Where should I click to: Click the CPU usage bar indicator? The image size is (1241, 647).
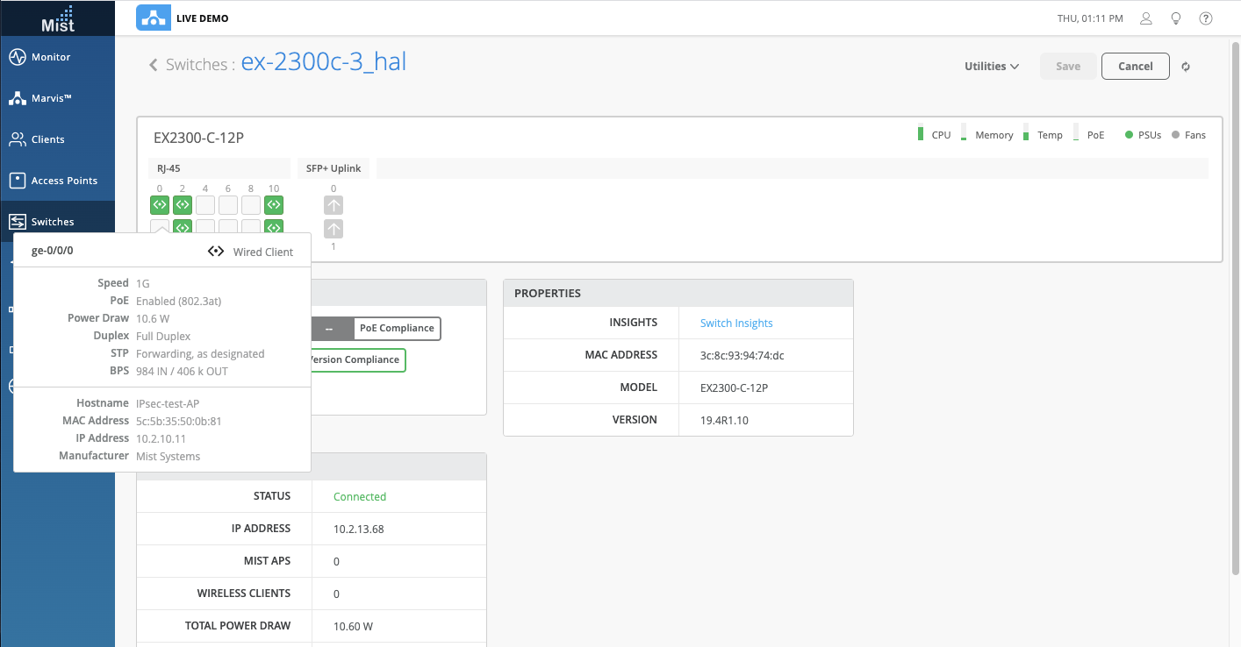920,133
